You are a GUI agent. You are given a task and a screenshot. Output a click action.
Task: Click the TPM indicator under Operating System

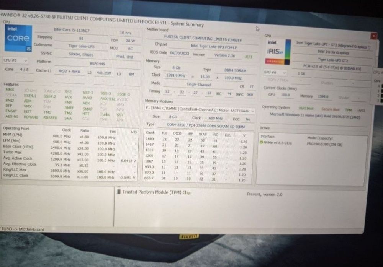(348, 110)
